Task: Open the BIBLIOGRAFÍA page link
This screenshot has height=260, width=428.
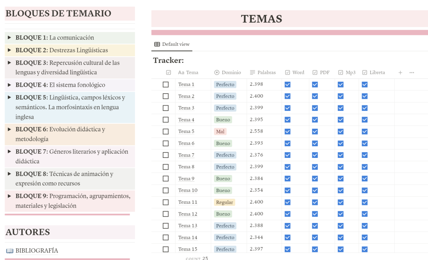Action: coord(36,250)
